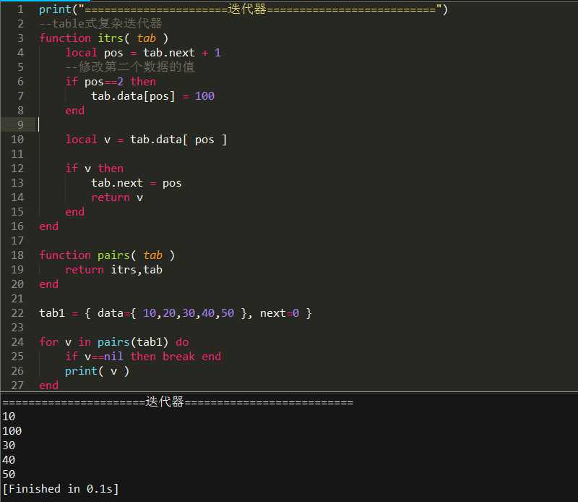Click 'pairs' function name on line 18
Image resolution: width=578 pixels, height=502 pixels.
113,255
